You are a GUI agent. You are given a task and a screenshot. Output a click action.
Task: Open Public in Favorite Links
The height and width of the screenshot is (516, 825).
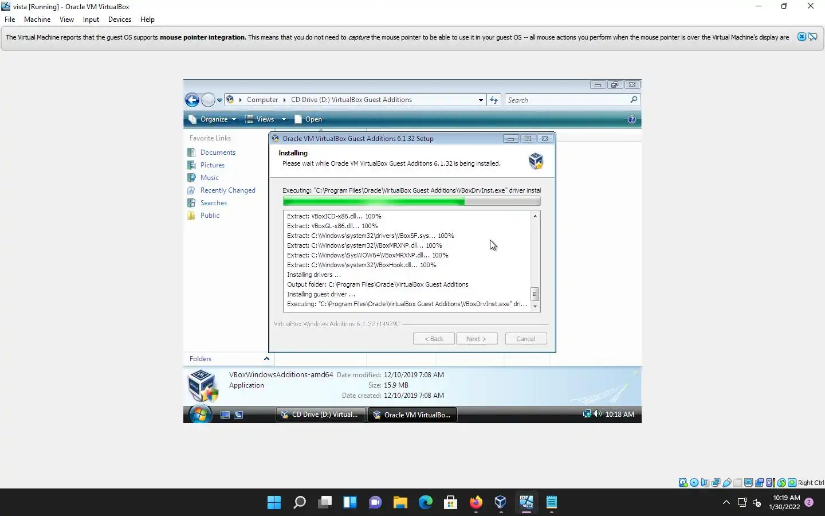pyautogui.click(x=210, y=216)
